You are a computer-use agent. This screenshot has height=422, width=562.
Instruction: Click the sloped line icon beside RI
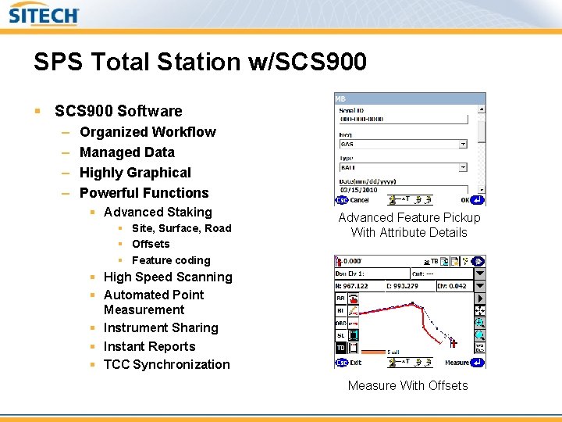[354, 311]
